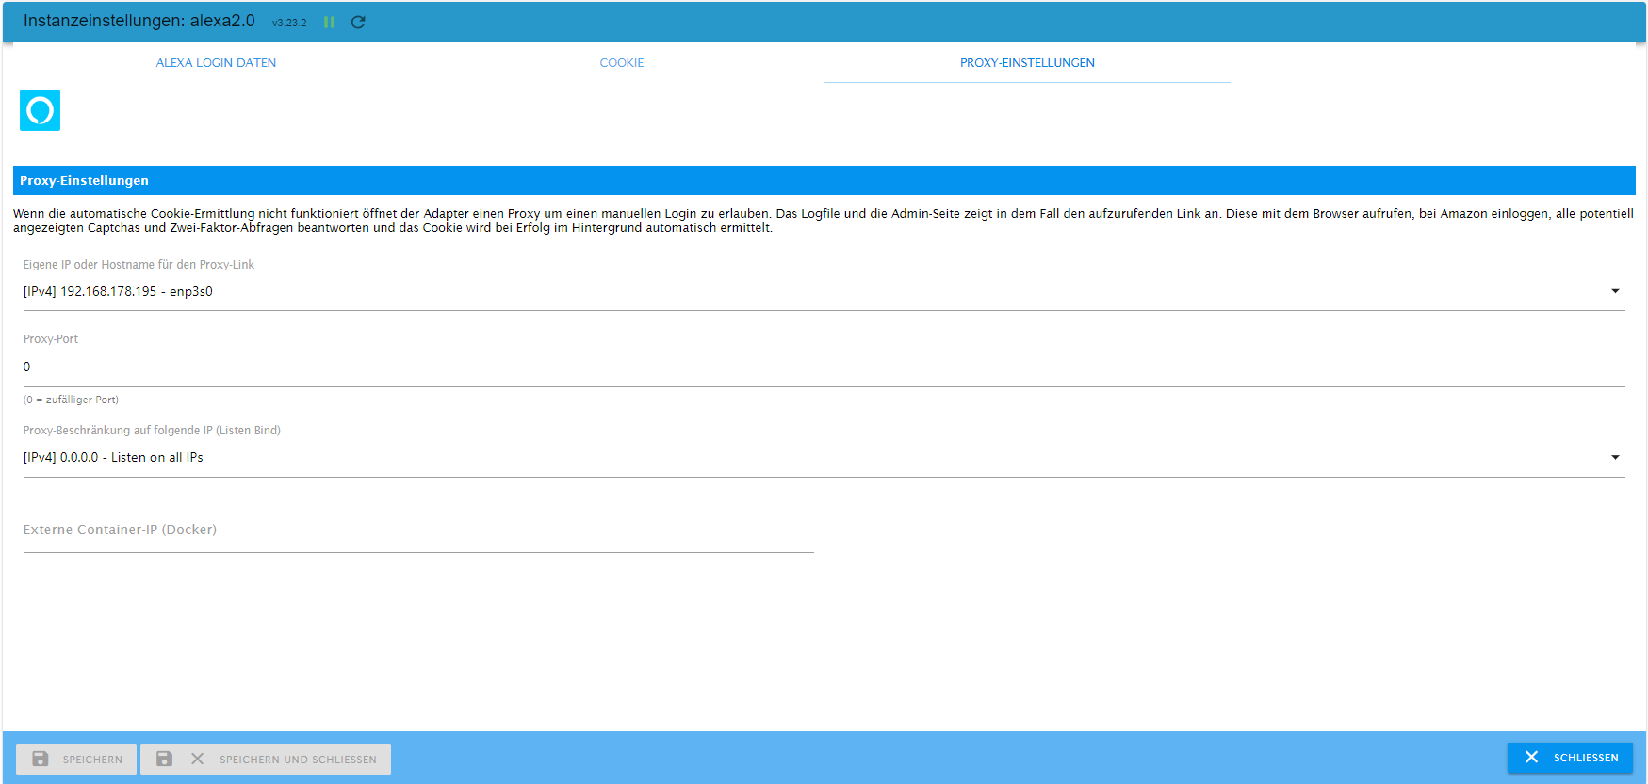Click the (0 = zufälliger Port) hint text
1648x784 pixels.
[71, 400]
